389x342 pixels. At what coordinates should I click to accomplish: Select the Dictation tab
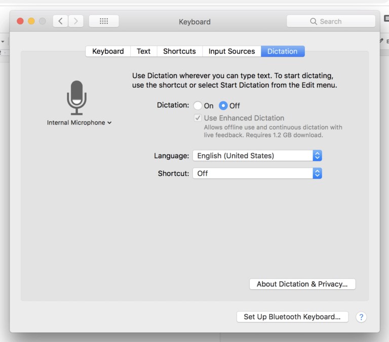[283, 51]
